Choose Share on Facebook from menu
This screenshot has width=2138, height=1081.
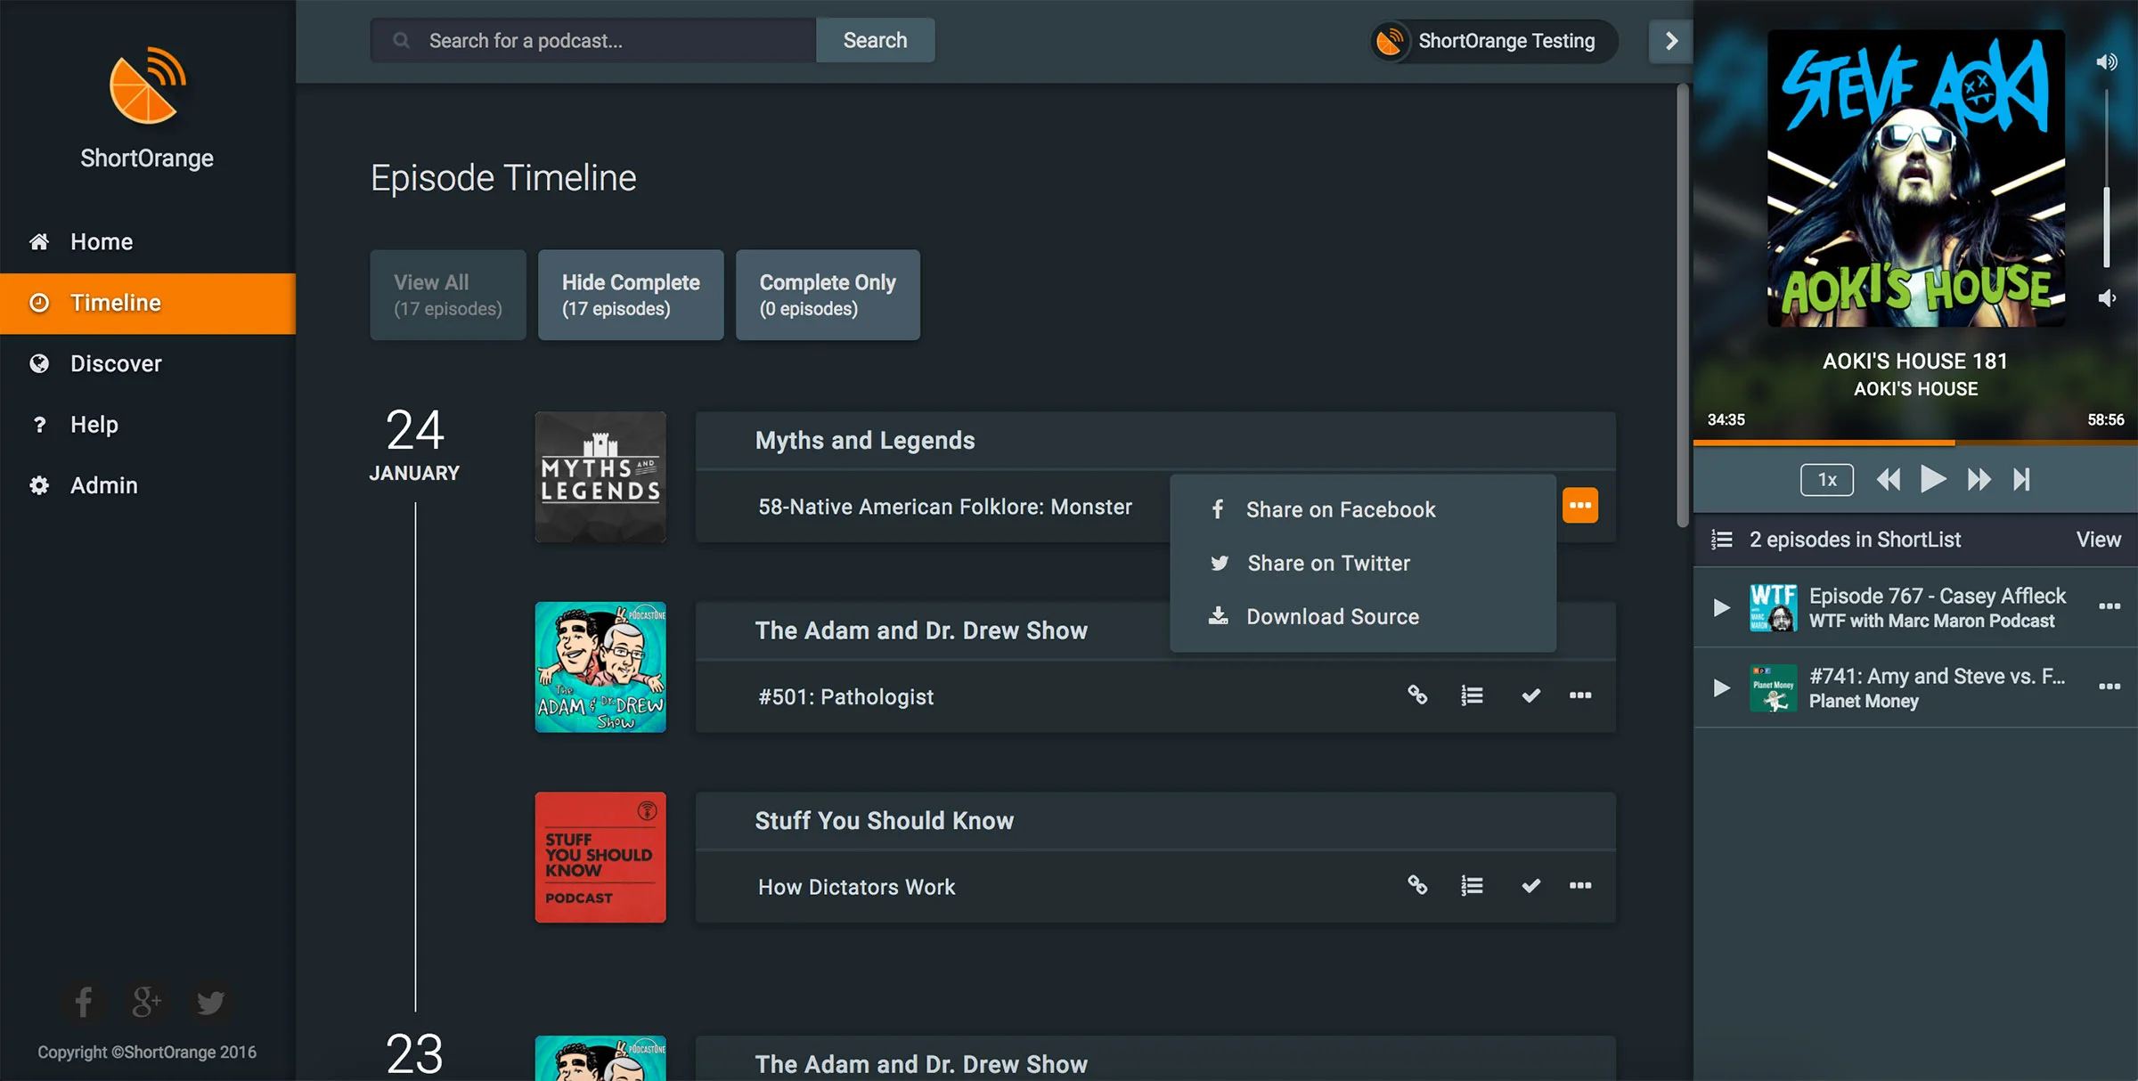pyautogui.click(x=1340, y=509)
